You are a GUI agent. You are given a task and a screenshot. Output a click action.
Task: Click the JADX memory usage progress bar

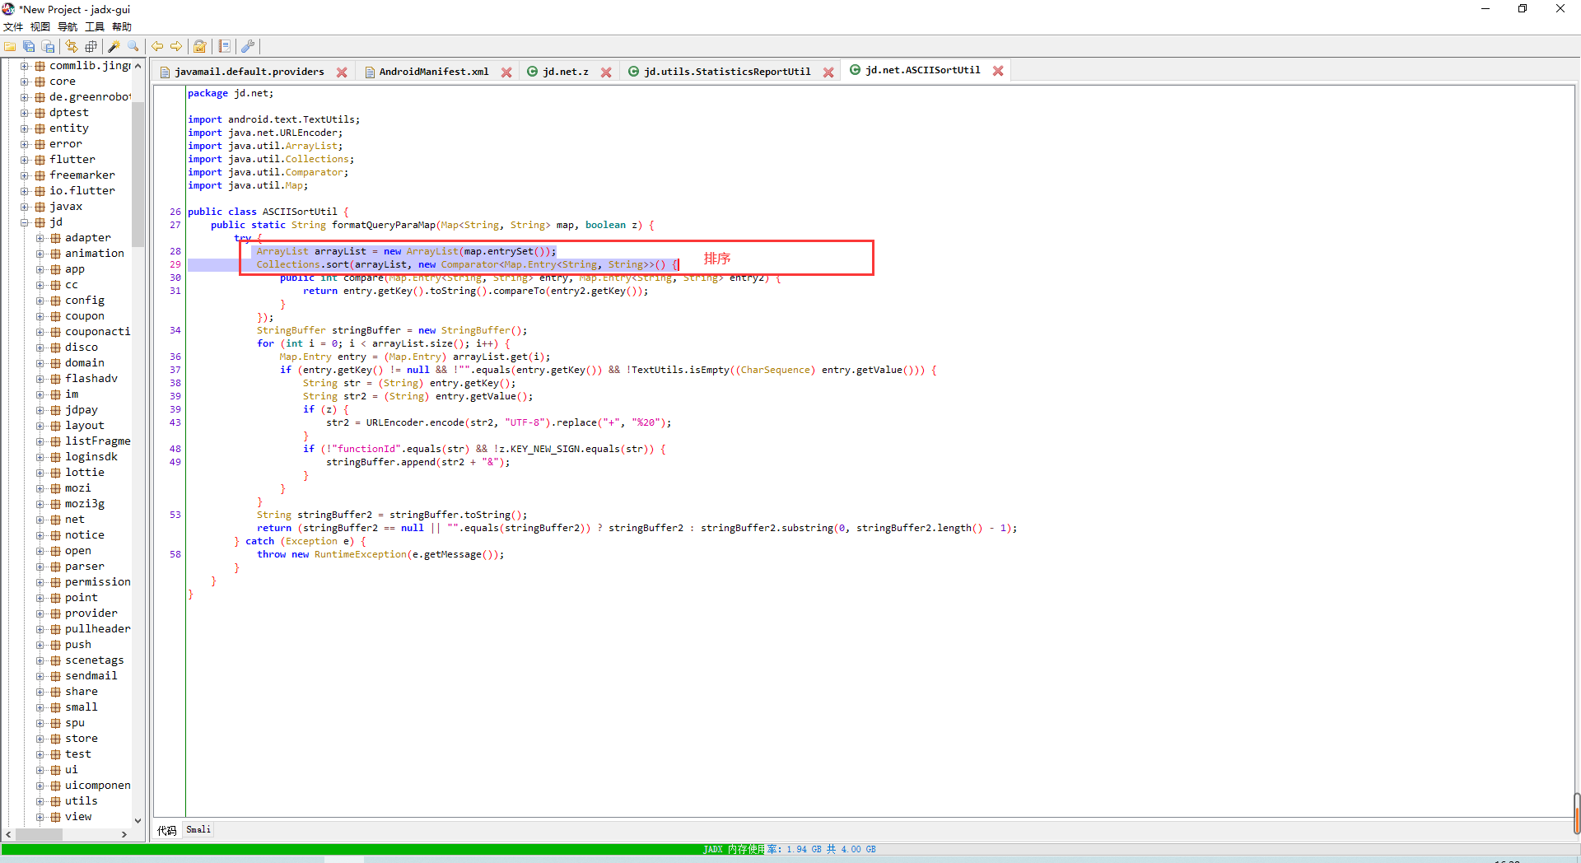(x=790, y=849)
